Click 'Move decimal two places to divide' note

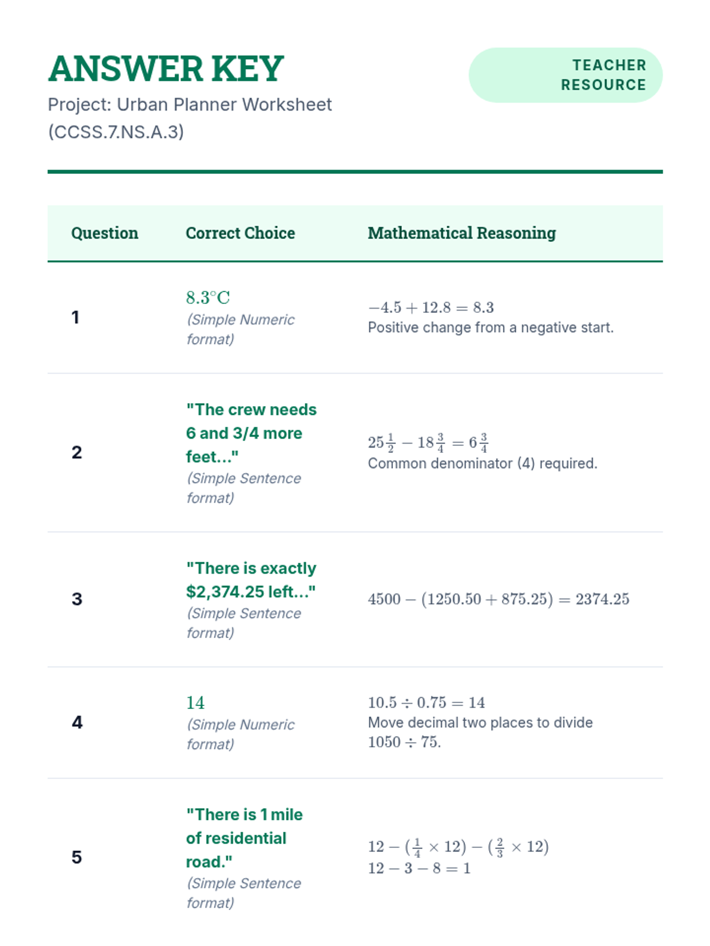[480, 723]
